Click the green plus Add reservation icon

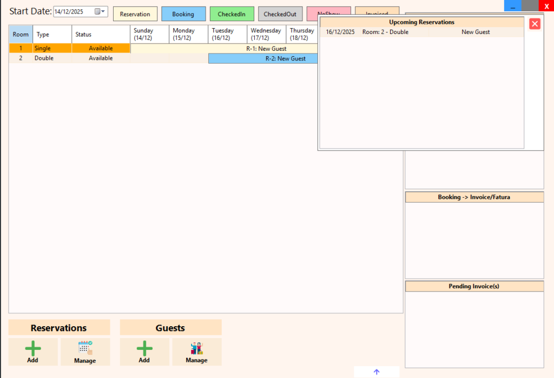[x=32, y=349]
